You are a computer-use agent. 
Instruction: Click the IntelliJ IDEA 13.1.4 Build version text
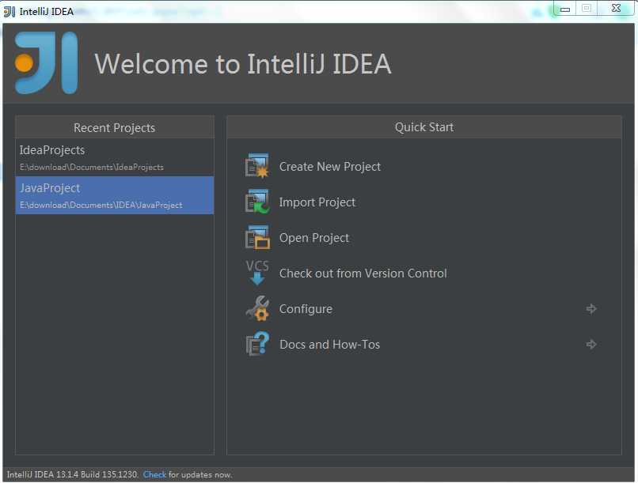[72, 474]
